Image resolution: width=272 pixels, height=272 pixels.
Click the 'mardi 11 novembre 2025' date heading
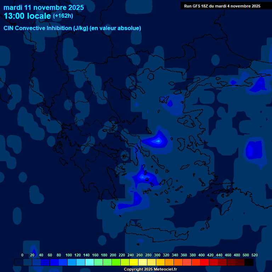tap(44, 7)
